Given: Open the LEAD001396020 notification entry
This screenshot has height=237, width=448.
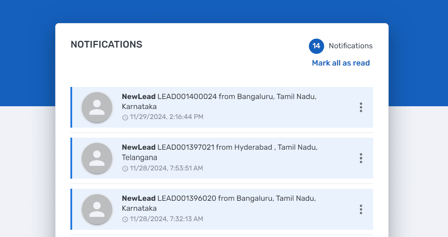Looking at the screenshot, I should point(222,209).
